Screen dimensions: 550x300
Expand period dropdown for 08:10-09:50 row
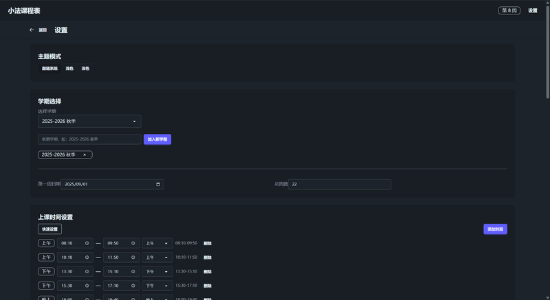tap(157, 243)
